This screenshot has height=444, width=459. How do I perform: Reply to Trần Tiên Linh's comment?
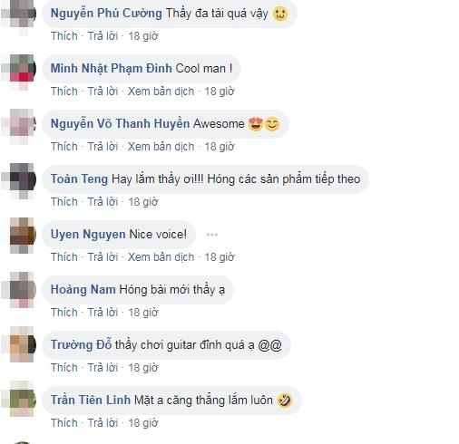coord(103,423)
